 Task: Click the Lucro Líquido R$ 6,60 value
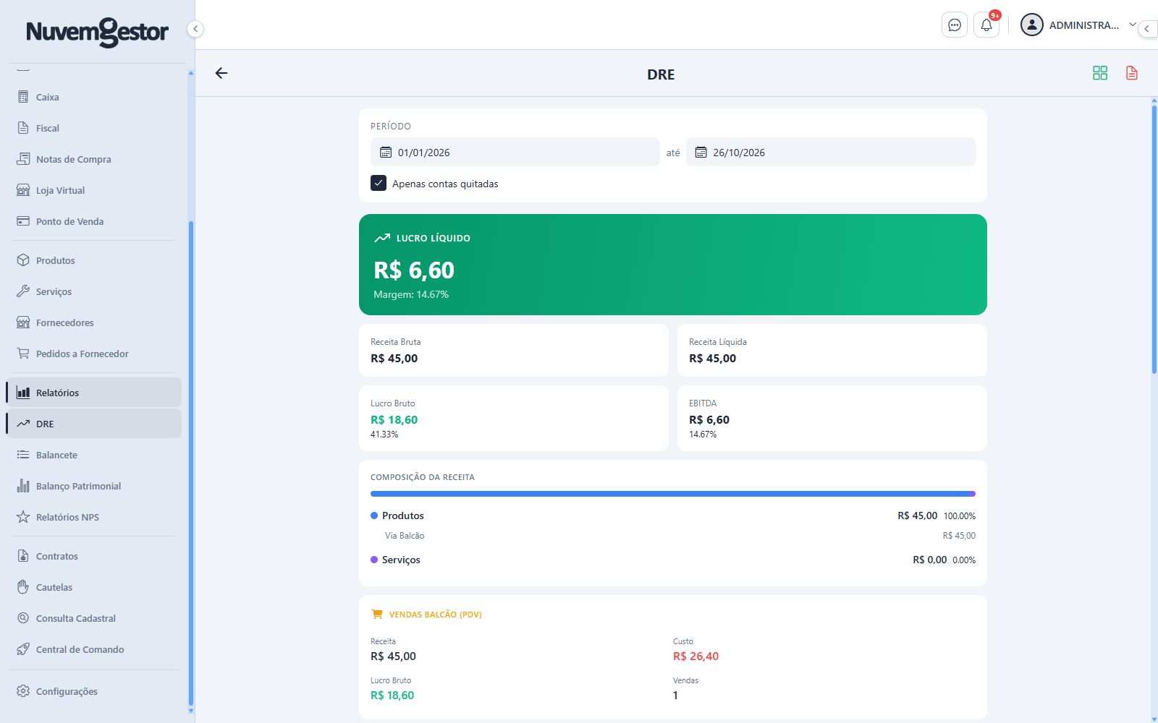tap(414, 270)
